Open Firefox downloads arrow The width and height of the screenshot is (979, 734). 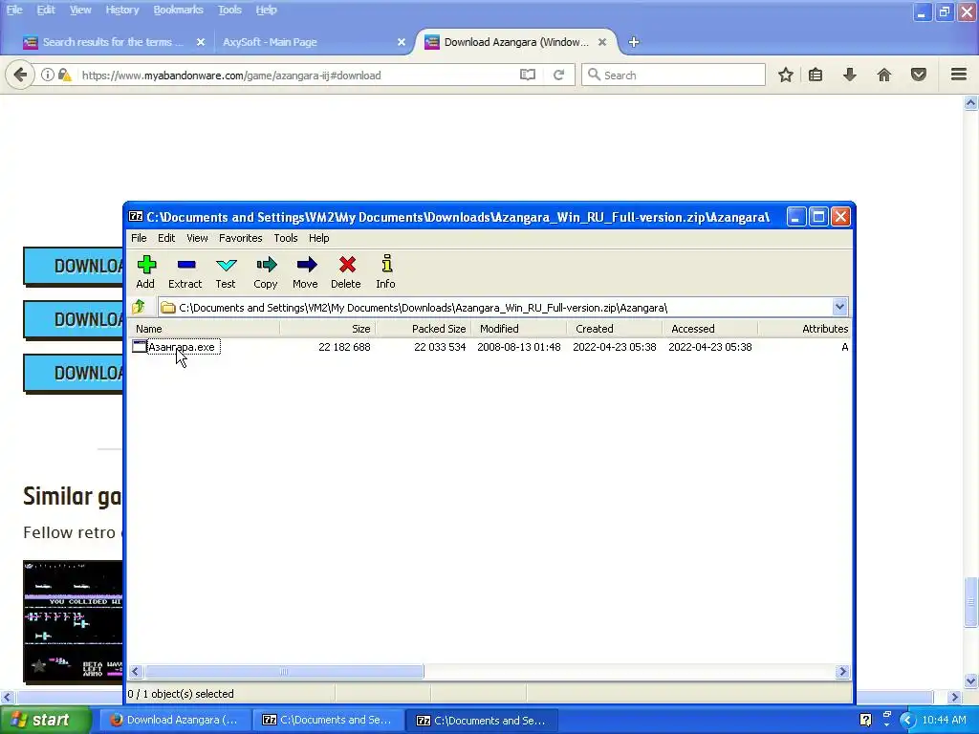850,75
